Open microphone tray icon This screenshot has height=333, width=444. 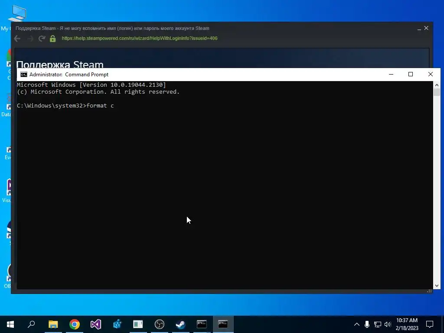coord(367,324)
